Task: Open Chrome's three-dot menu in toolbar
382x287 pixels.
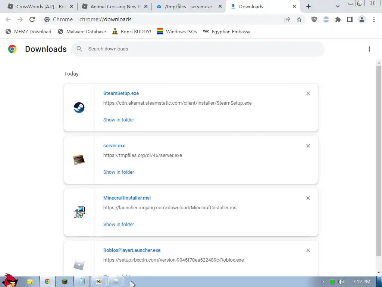Action: click(x=374, y=19)
